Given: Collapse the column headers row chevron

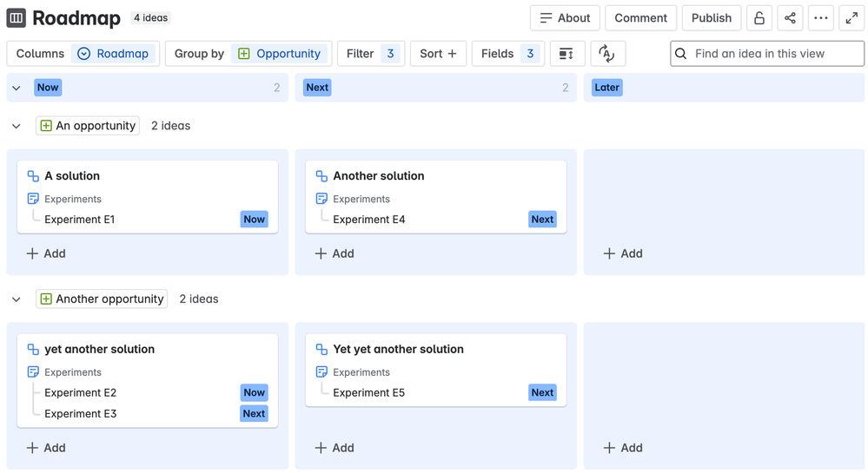Looking at the screenshot, I should [17, 88].
